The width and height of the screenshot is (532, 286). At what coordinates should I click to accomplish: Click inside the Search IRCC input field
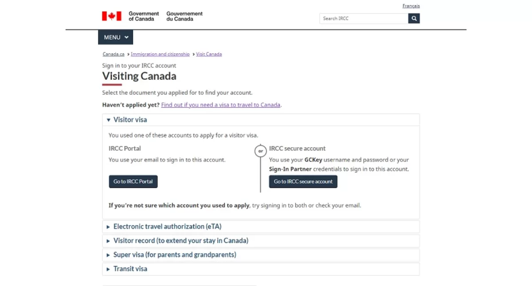[x=359, y=18]
